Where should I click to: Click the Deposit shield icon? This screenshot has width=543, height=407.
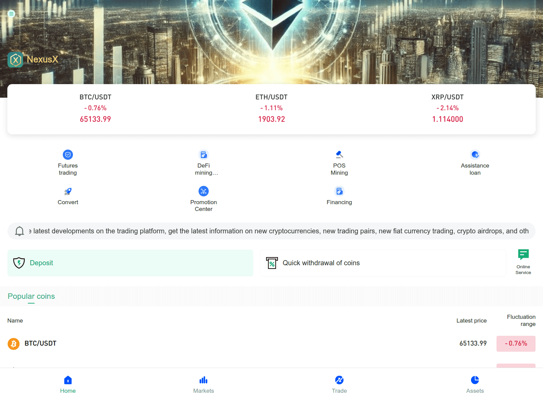(19, 263)
